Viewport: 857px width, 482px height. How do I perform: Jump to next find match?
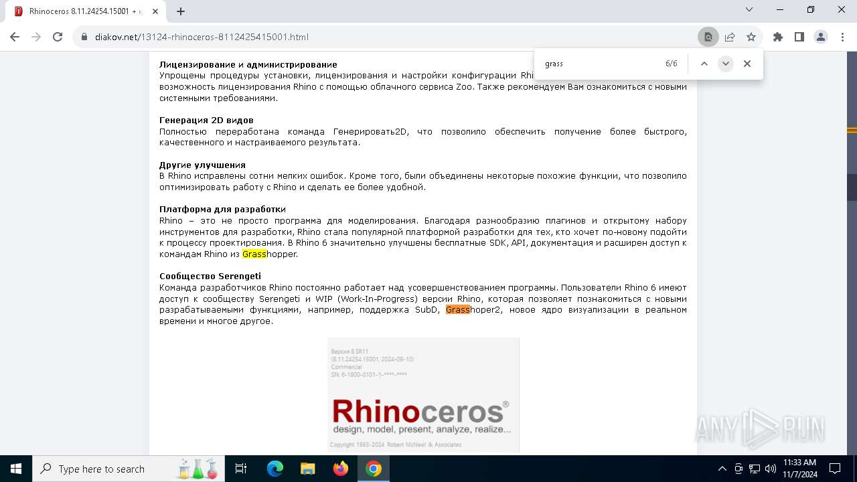pyautogui.click(x=726, y=64)
